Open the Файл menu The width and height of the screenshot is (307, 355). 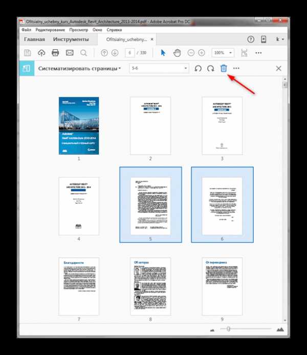point(26,30)
